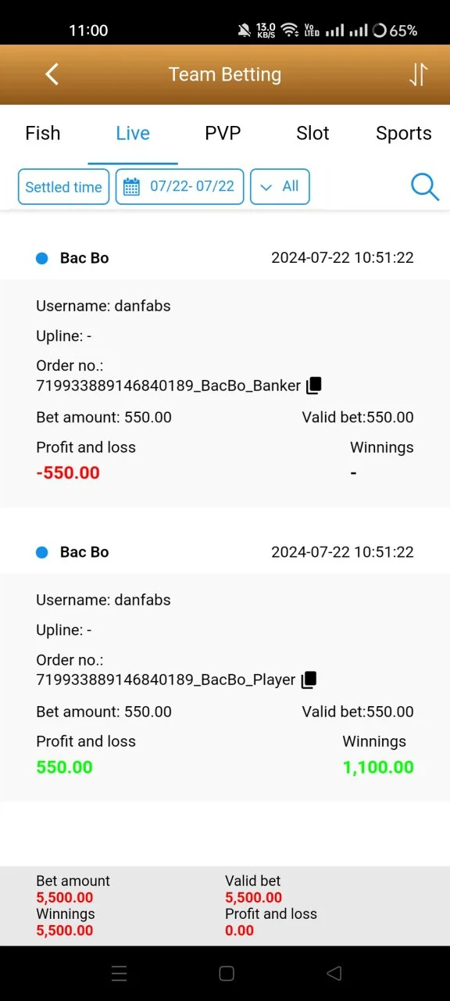Open the 07/22- 07/22 date range picker
The height and width of the screenshot is (1001, 450).
(180, 187)
